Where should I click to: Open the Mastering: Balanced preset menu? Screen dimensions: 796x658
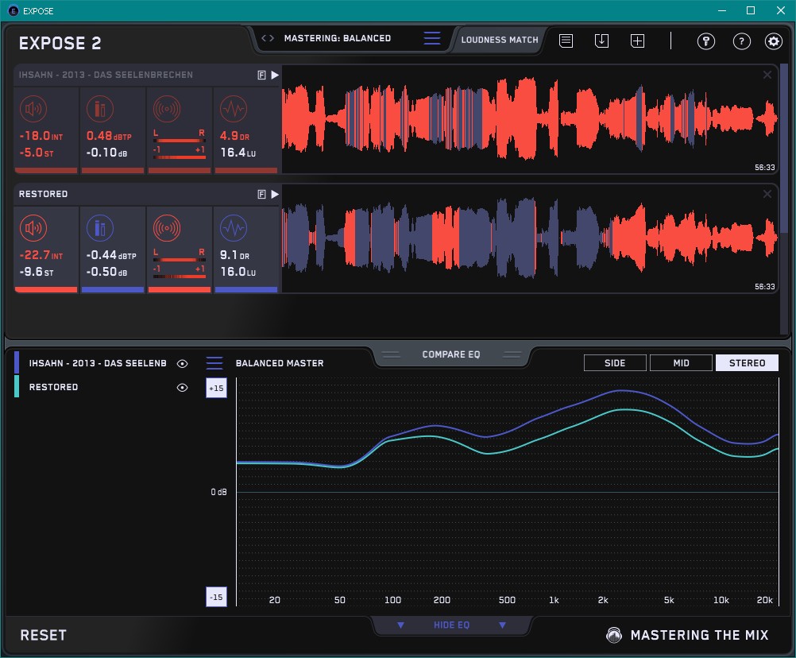pos(431,38)
